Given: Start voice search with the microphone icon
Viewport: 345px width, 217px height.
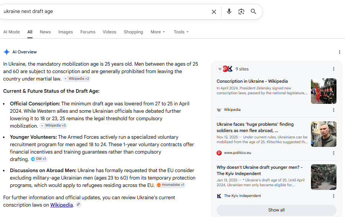Looking at the screenshot, I should 229,11.
